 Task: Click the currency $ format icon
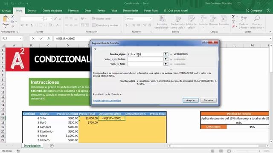127,25
